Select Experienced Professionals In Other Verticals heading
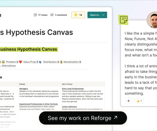This screenshot has width=157, height=131. click(39, 104)
